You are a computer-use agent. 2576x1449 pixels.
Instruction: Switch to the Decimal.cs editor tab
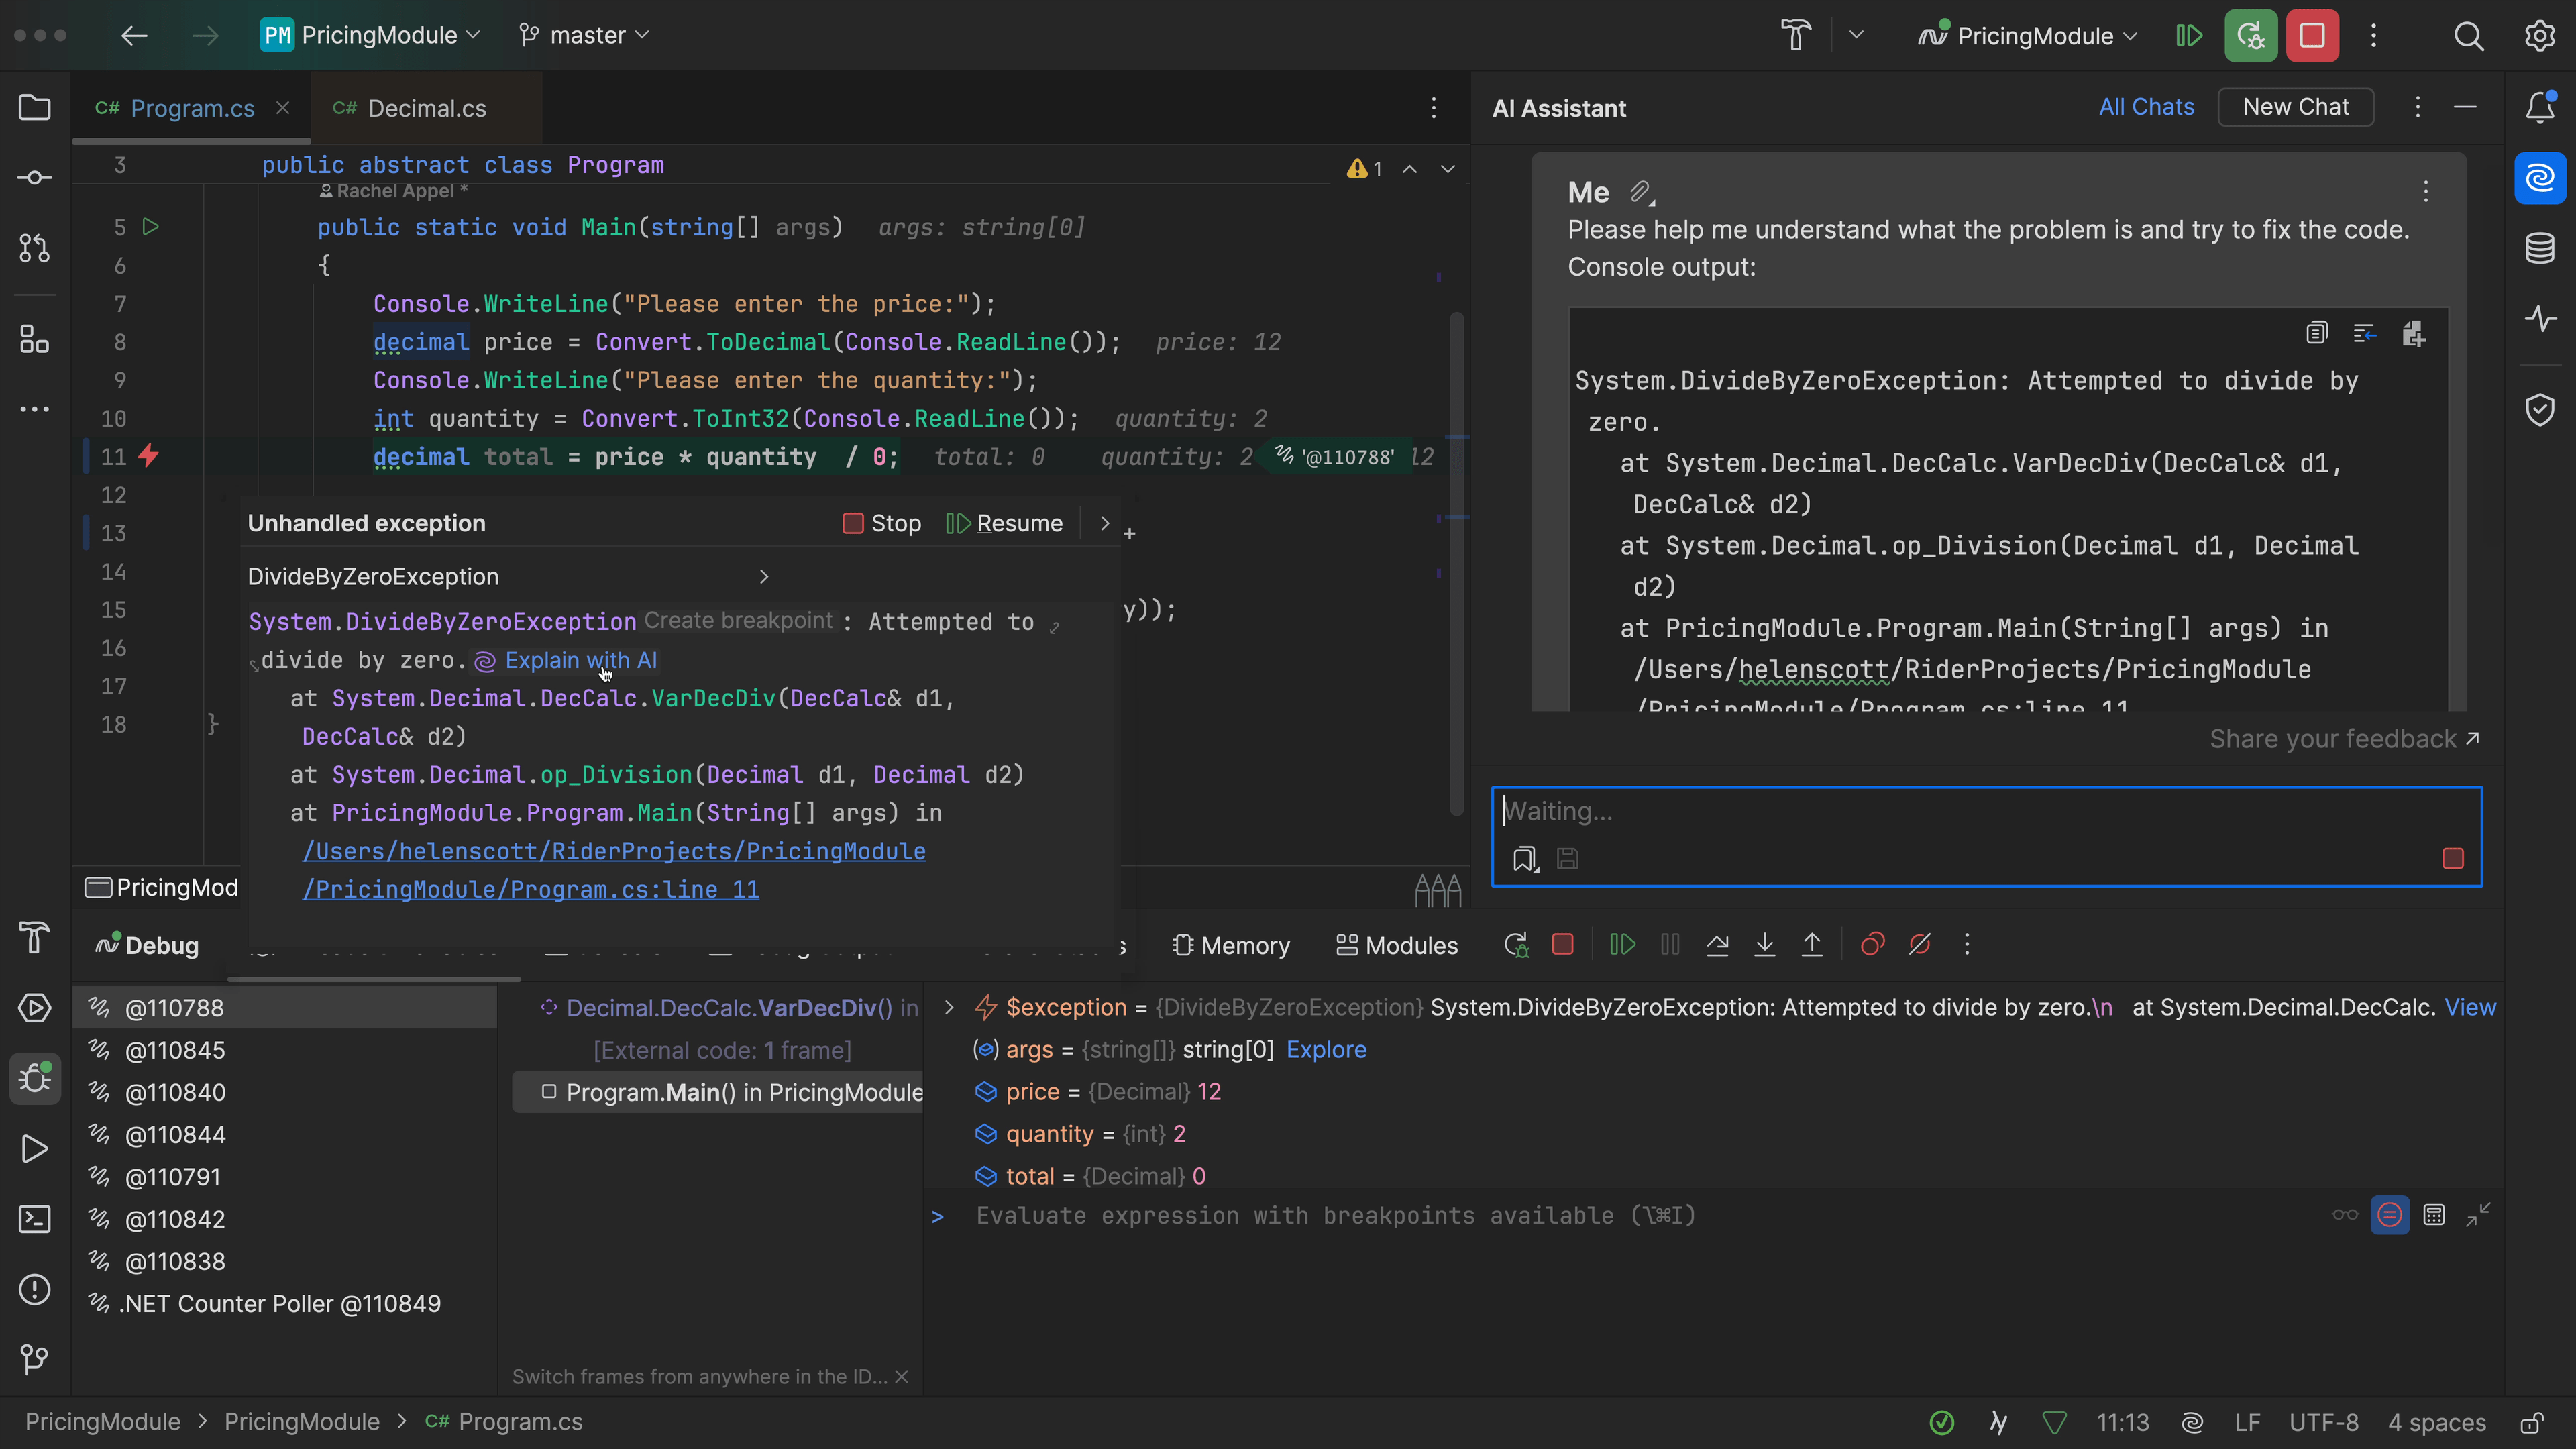[x=426, y=108]
